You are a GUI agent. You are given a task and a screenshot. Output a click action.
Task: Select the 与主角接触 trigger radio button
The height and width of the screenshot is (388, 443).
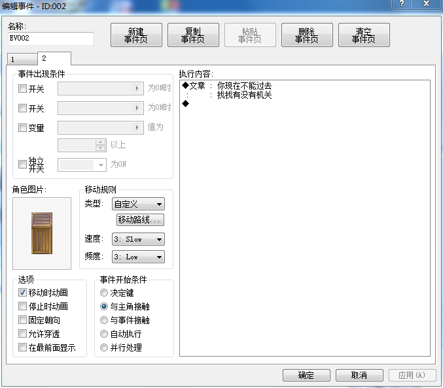click(104, 306)
